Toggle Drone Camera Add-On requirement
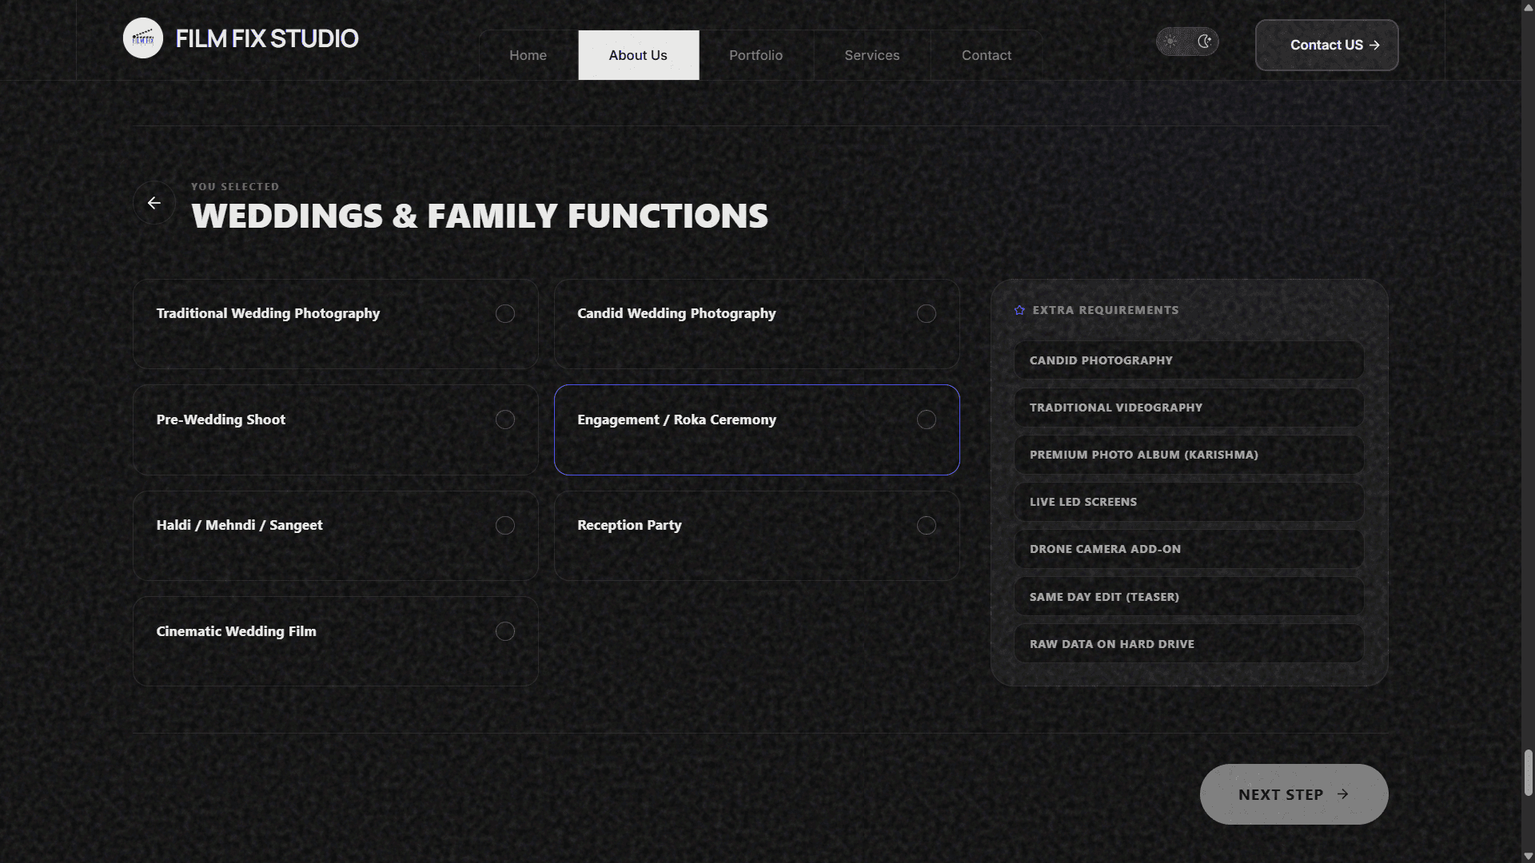 (x=1188, y=549)
